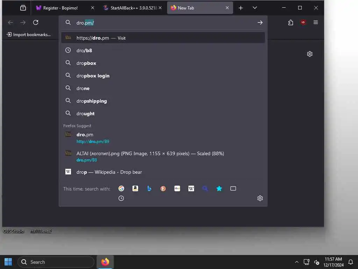Select the drought search suggestion
Screen dimensions: 358x269
(x=163, y=113)
